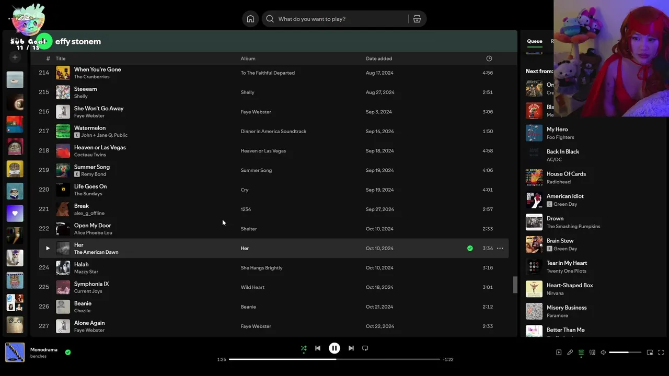Click the Monodrama album art in the player bar
Image resolution: width=669 pixels, height=376 pixels.
[x=15, y=352]
